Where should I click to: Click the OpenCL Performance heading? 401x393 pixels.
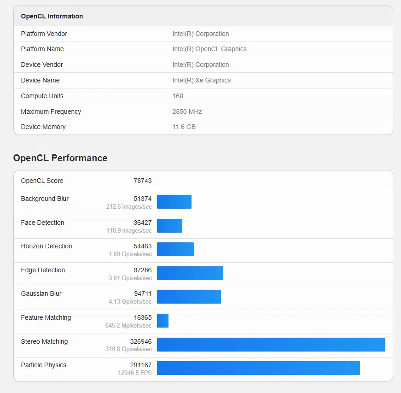pyautogui.click(x=60, y=158)
